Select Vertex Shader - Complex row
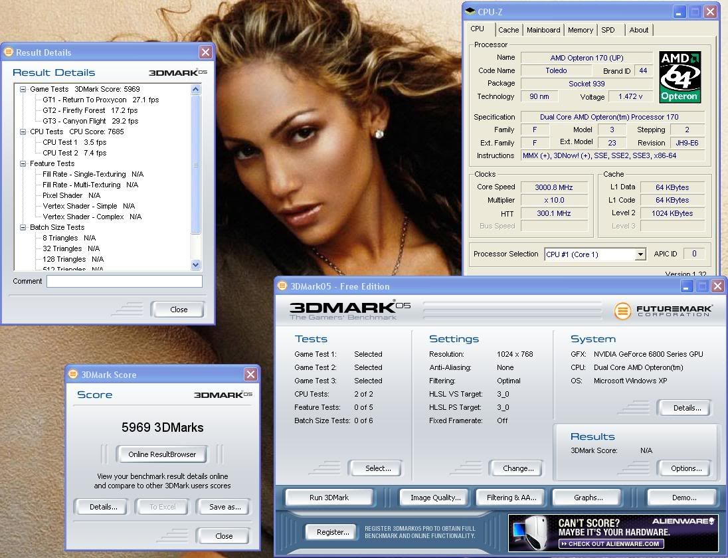Screen dimensions: 728x558 pyautogui.click(x=92, y=217)
